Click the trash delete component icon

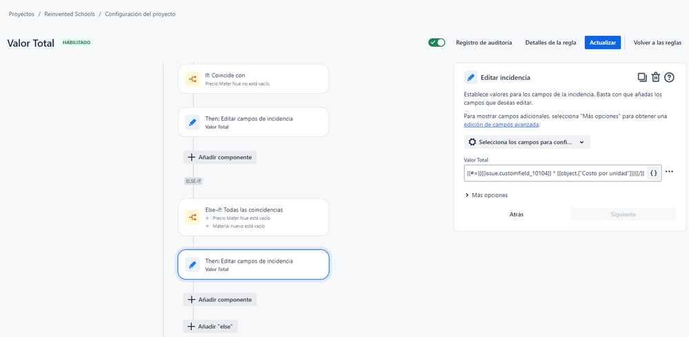click(x=656, y=77)
